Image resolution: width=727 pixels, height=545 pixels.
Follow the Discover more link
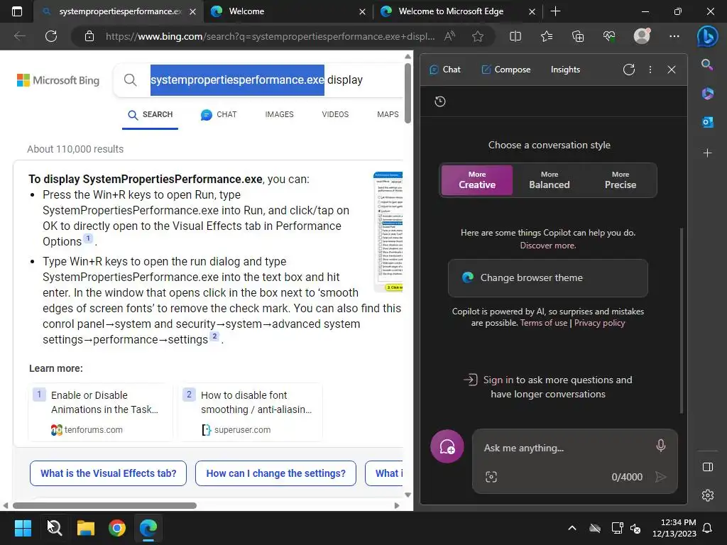coord(547,246)
